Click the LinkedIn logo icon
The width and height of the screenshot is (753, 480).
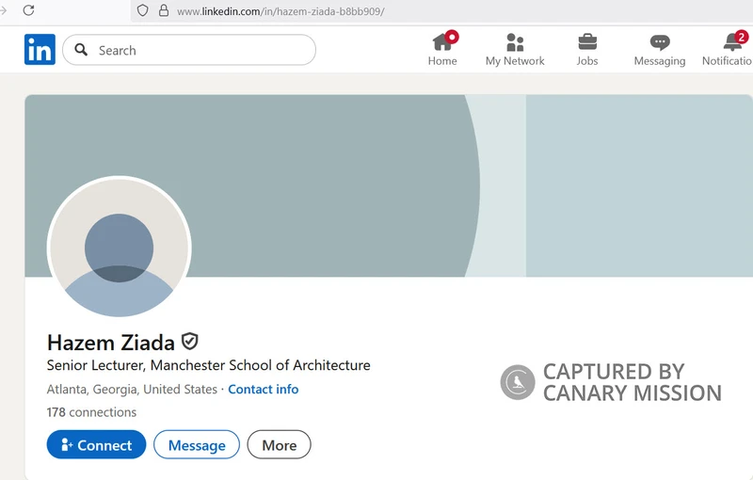click(x=40, y=50)
